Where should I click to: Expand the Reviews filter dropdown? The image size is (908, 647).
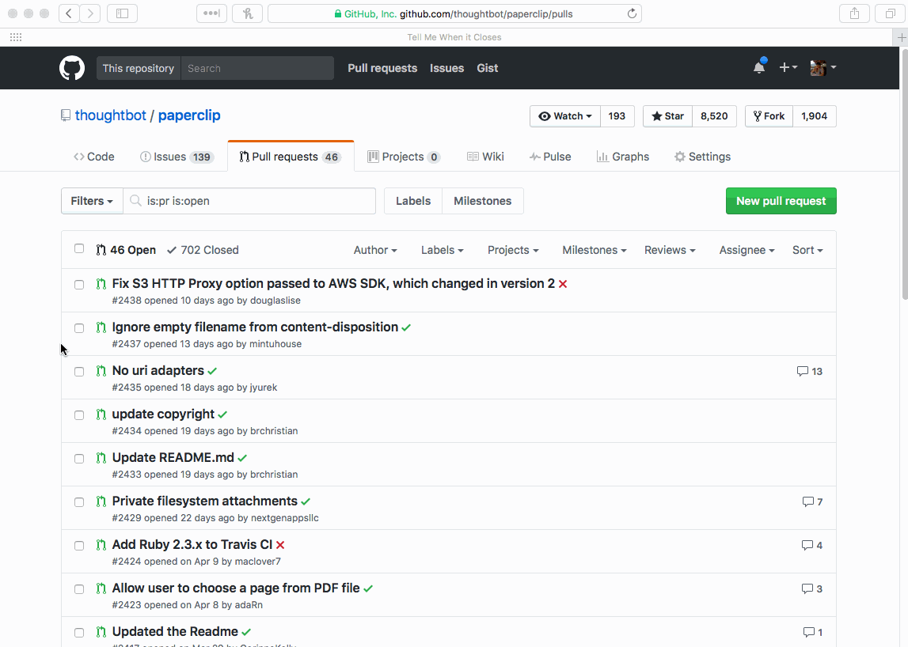(670, 250)
